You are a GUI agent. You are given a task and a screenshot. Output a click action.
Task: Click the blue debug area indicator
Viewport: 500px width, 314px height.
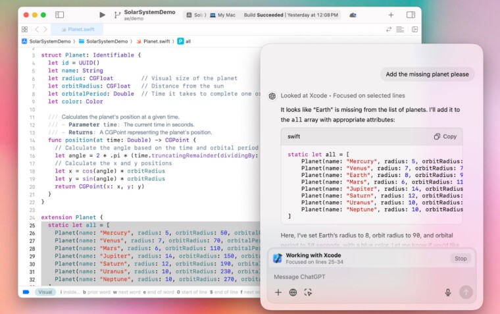coord(26,292)
